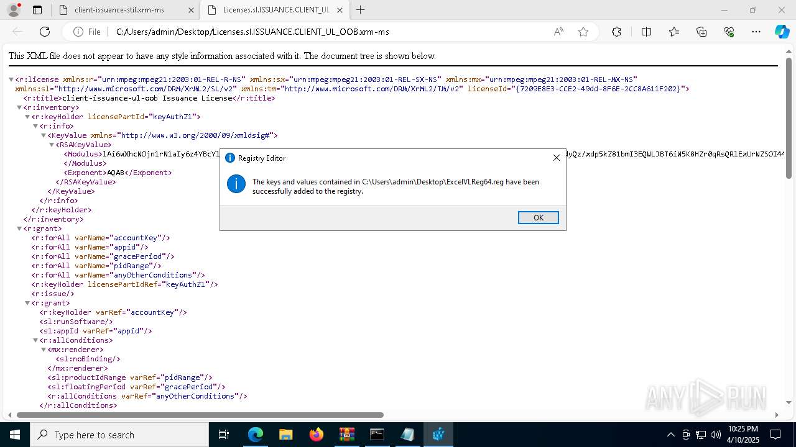The width and height of the screenshot is (796, 447).
Task: Click the address bar file path
Action: pos(252,32)
